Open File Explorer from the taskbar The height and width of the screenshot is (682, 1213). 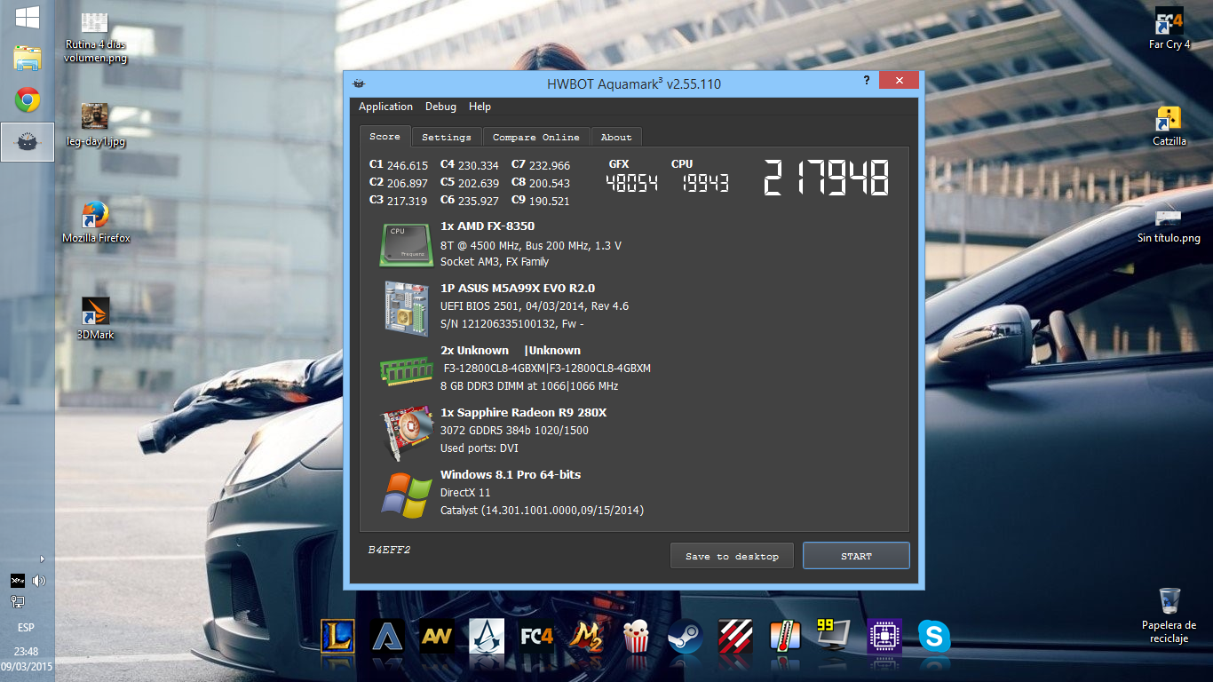pos(28,58)
